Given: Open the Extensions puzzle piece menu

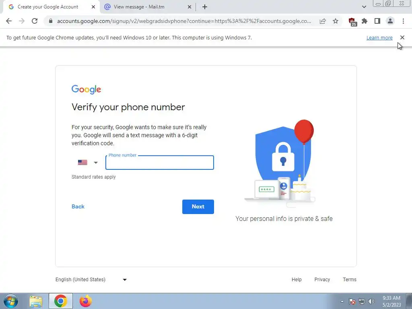Looking at the screenshot, I should (x=365, y=21).
